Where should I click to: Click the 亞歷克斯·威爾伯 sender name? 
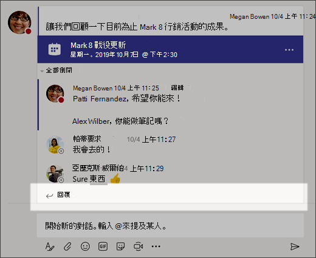[98, 168]
